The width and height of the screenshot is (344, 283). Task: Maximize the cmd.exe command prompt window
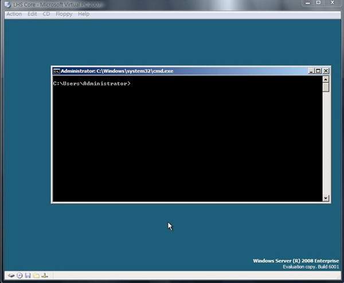[x=318, y=71]
